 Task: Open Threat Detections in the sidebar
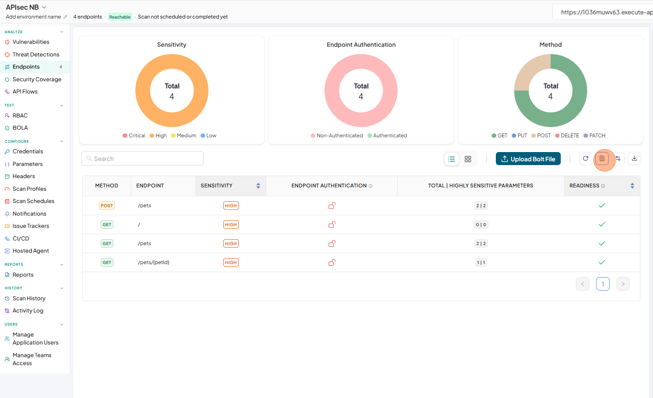point(36,55)
